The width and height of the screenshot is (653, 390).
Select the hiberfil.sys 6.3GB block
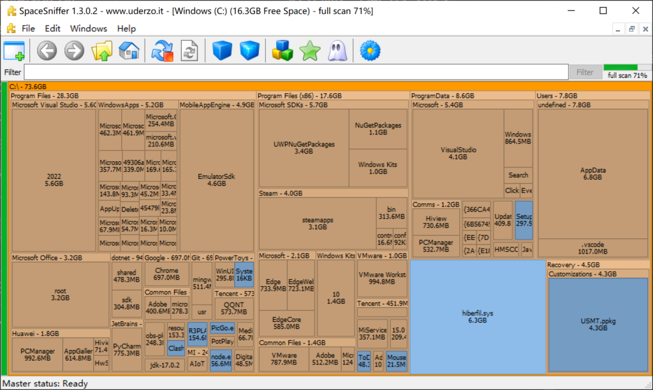pyautogui.click(x=478, y=317)
